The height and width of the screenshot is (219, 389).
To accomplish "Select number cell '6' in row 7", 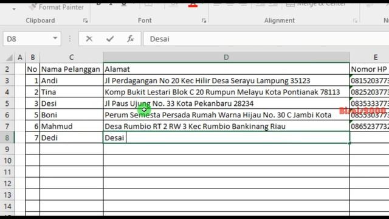I will pyautogui.click(x=32, y=126).
